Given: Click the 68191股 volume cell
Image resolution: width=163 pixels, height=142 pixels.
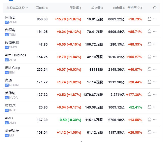Looking at the screenshot, I should tap(96, 69).
